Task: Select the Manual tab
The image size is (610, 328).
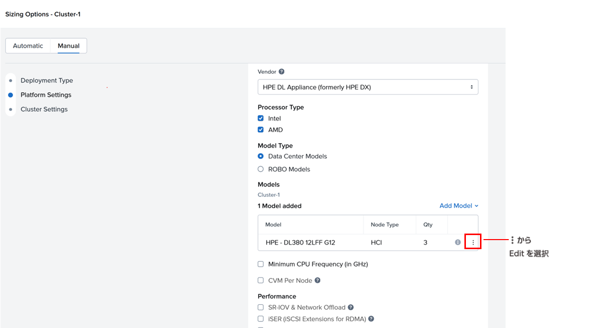Action: 69,46
